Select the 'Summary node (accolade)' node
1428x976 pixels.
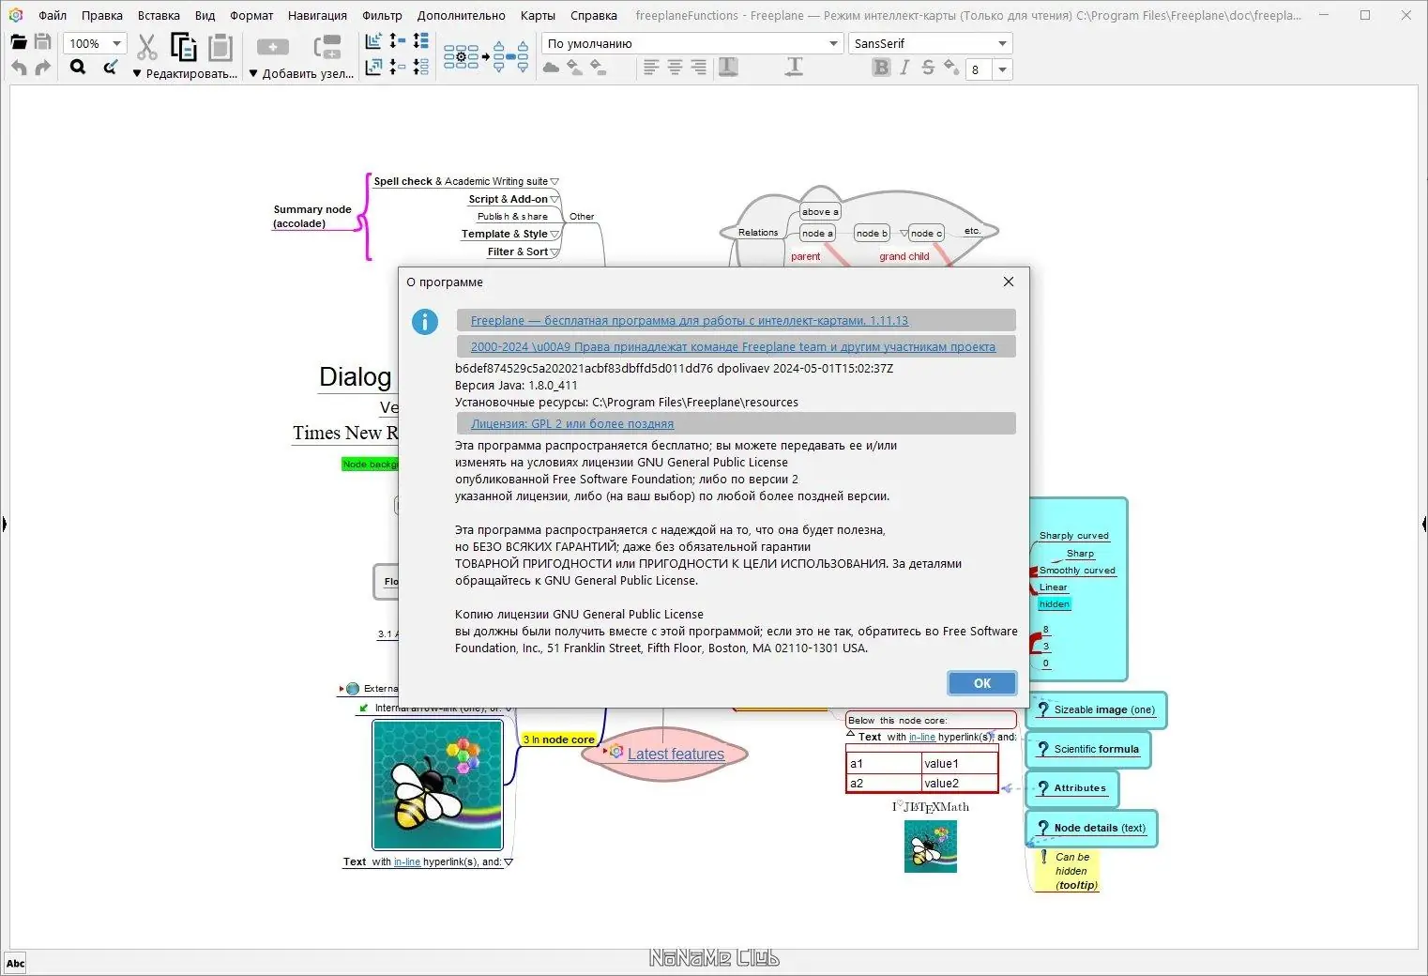[312, 217]
